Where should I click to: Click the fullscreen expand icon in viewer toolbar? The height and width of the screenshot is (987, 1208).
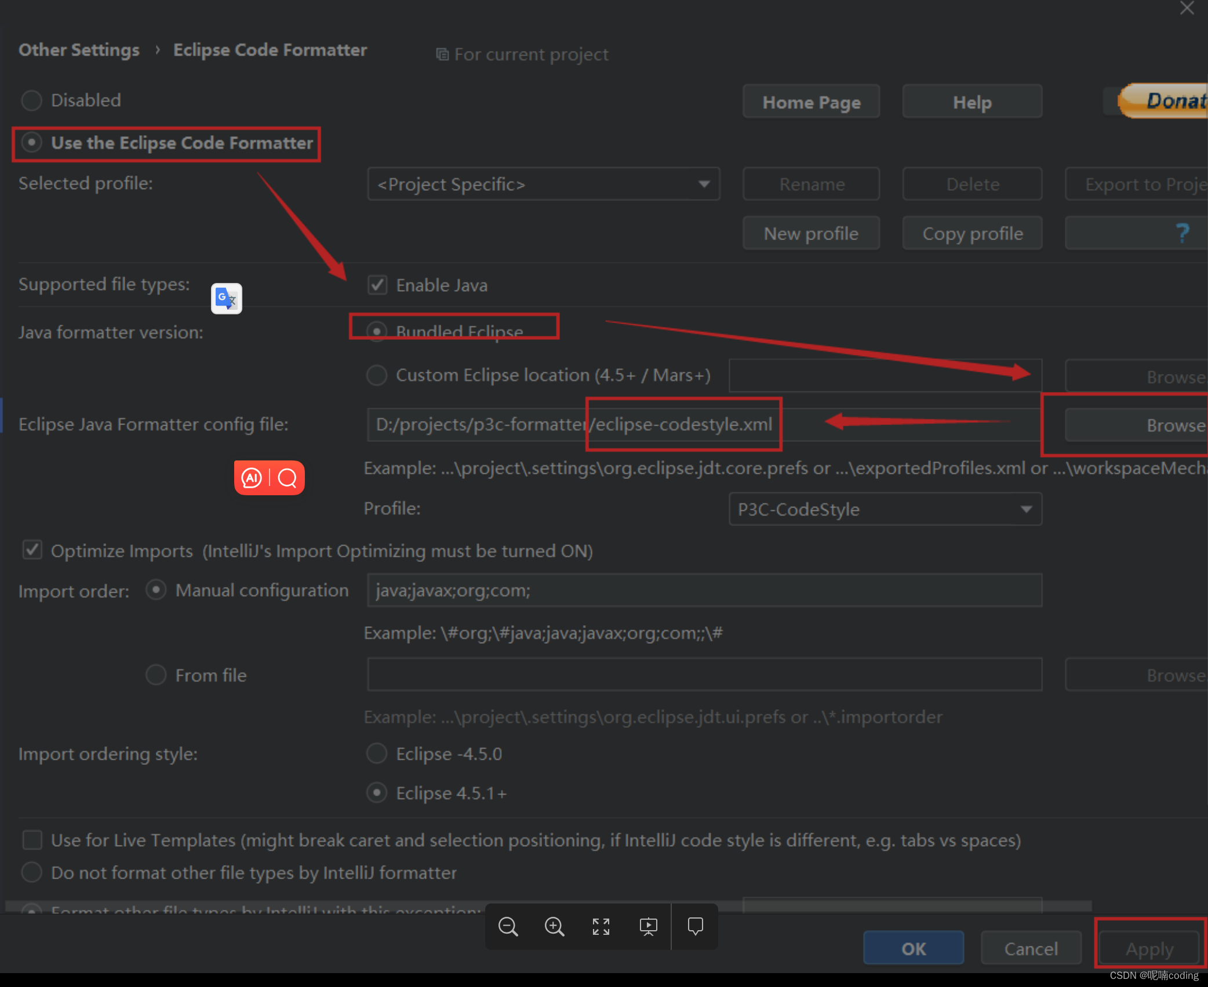pos(601,927)
